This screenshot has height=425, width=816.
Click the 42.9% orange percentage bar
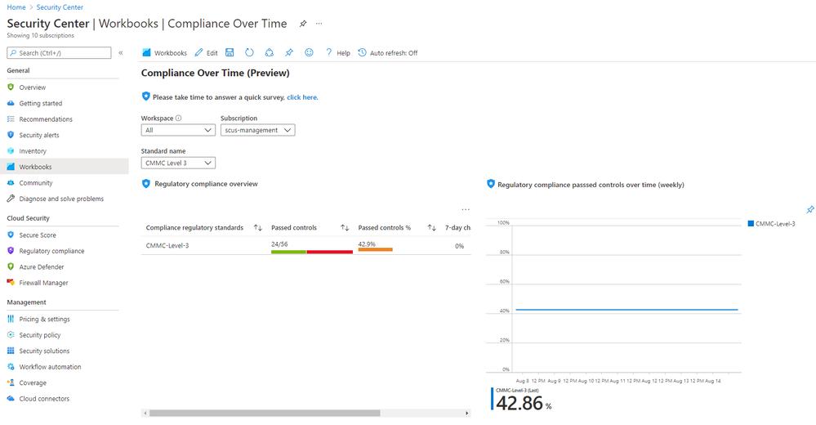pos(375,250)
